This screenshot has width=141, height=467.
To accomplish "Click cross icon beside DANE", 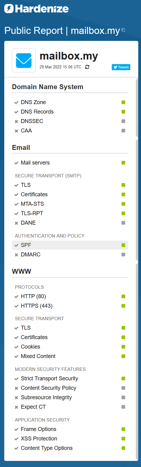I will pos(16,223).
